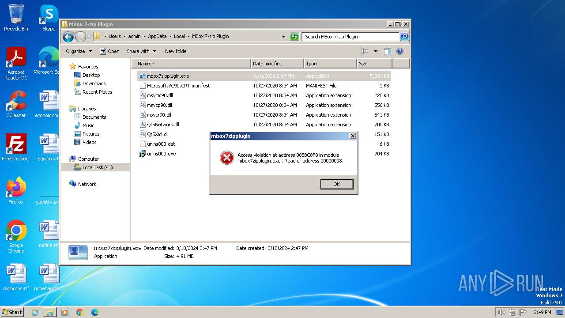Viewport: 565px width, 318px height.
Task: Select Local Disk (C:) in navigation pane
Action: (97, 167)
